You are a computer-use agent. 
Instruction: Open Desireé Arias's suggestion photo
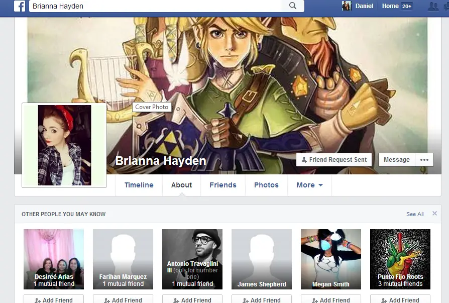pos(54,259)
